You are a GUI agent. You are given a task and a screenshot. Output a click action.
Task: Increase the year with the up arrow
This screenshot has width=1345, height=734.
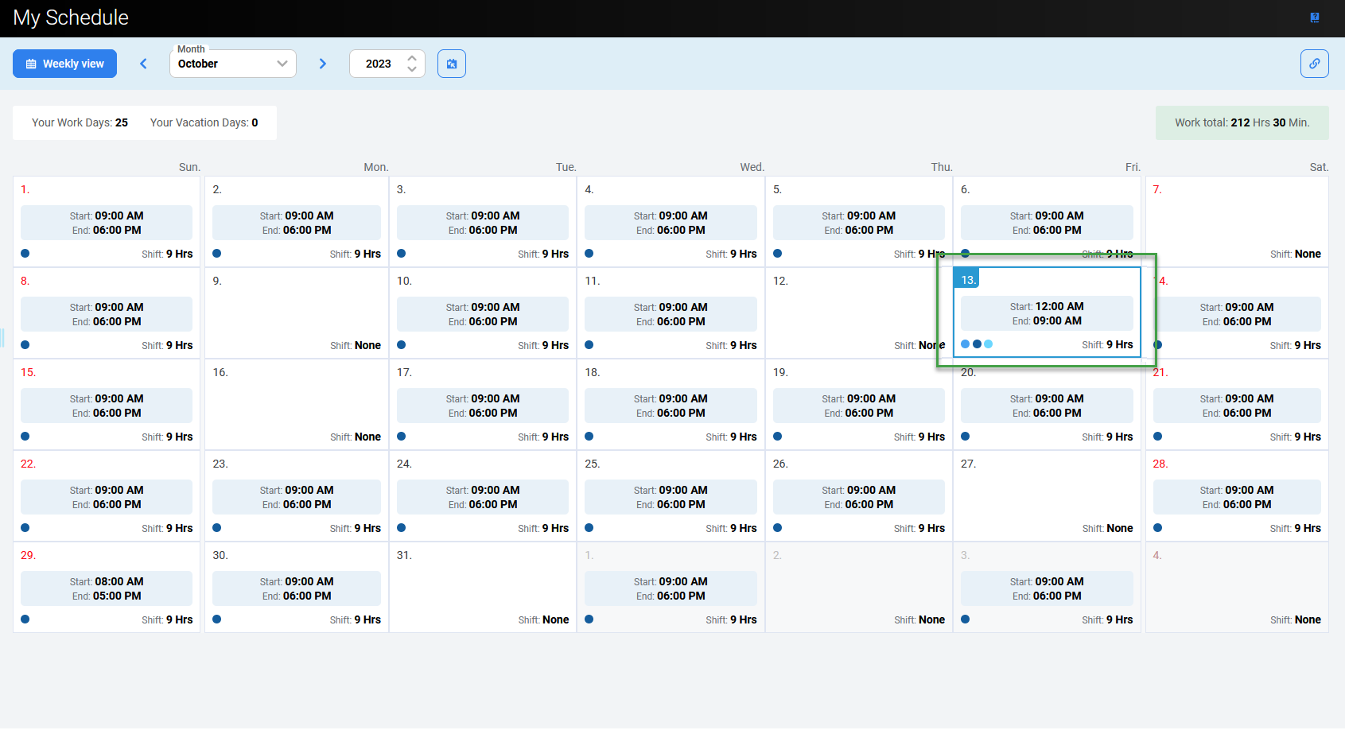click(412, 58)
